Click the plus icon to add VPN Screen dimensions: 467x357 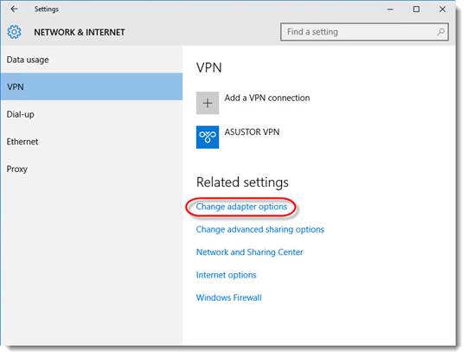[208, 103]
